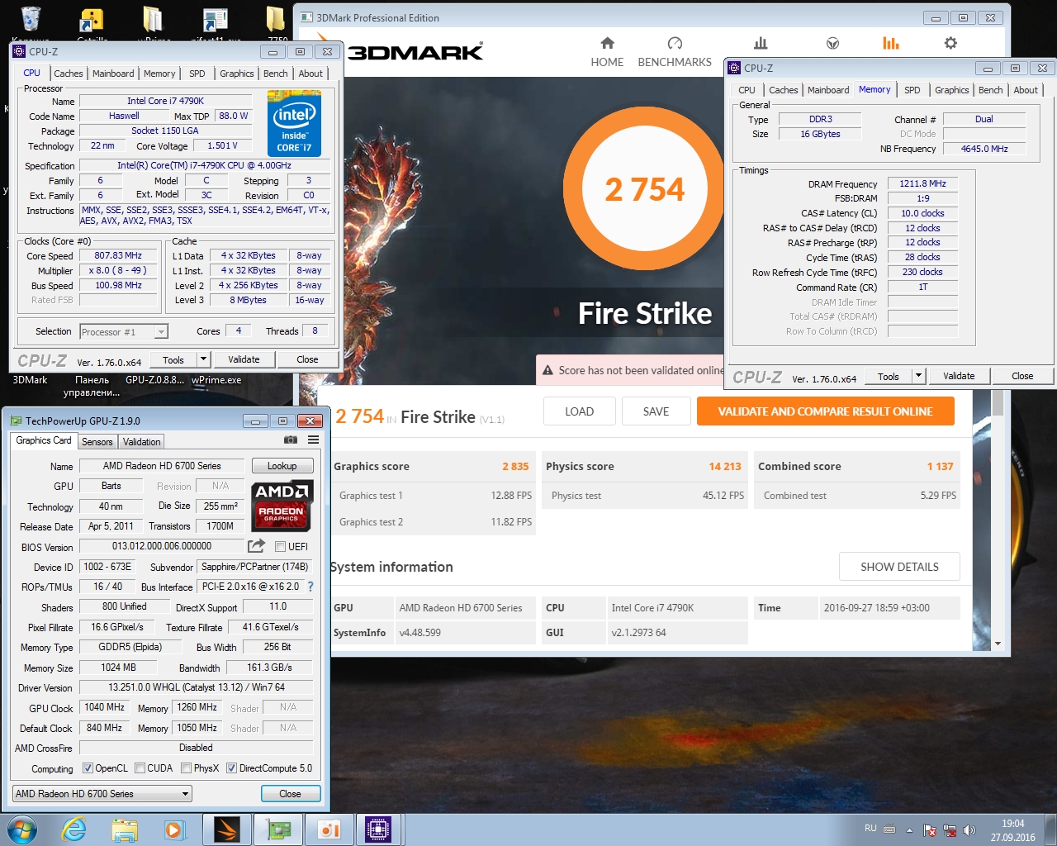
Task: Toggle the DirectCompute 5.0 checkbox
Action: pos(231,768)
